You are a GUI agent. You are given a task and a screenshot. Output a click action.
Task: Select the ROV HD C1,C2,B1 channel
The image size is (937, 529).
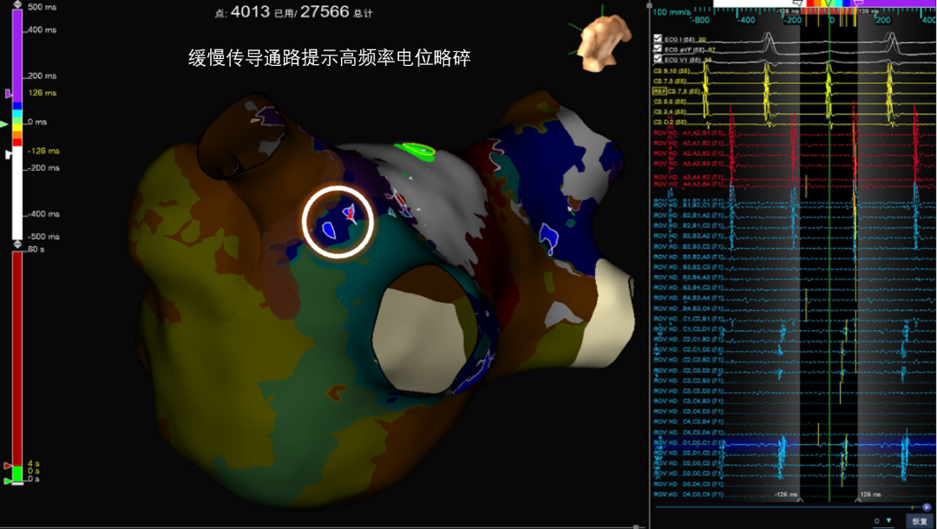pyautogui.click(x=688, y=318)
